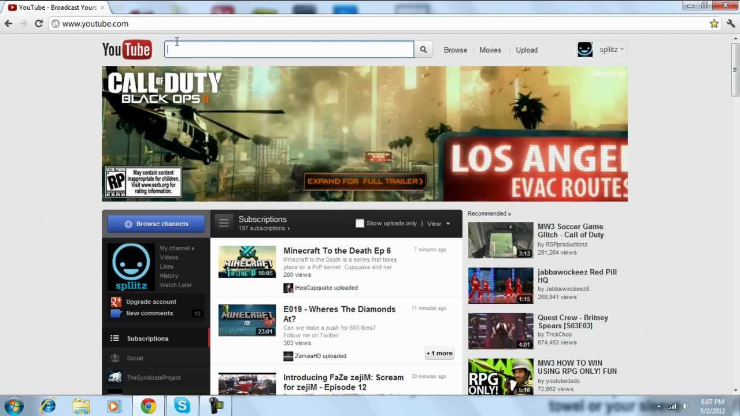Open the Likes link
740x416 pixels.
(166, 267)
